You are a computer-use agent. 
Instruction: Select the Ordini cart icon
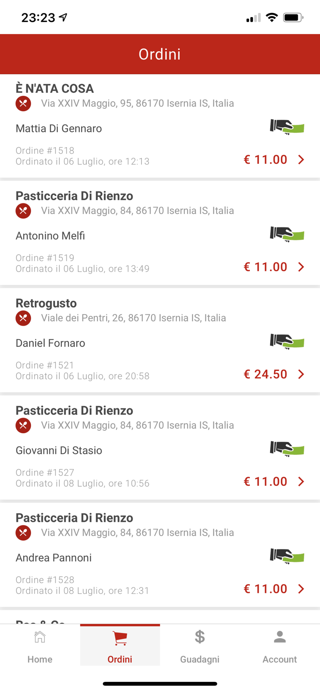click(x=120, y=636)
